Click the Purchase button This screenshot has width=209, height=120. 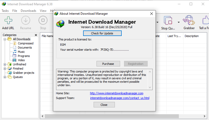point(108,64)
